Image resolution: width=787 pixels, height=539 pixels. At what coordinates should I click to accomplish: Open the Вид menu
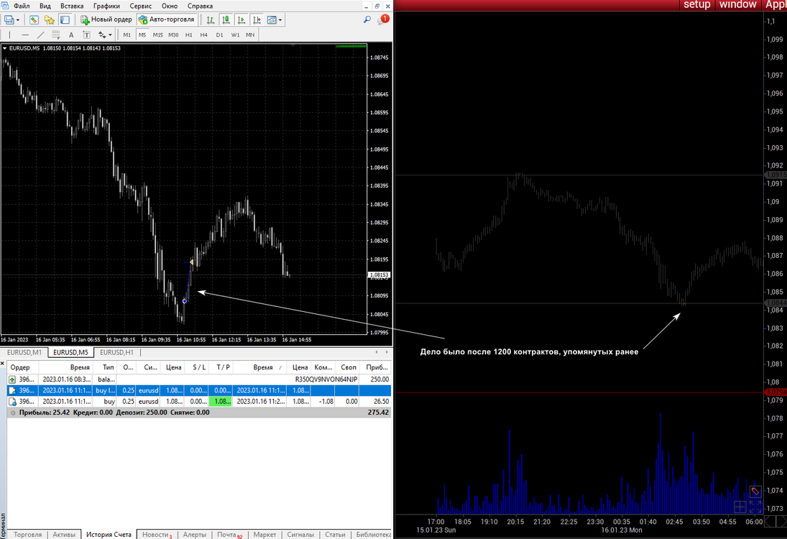[x=45, y=6]
